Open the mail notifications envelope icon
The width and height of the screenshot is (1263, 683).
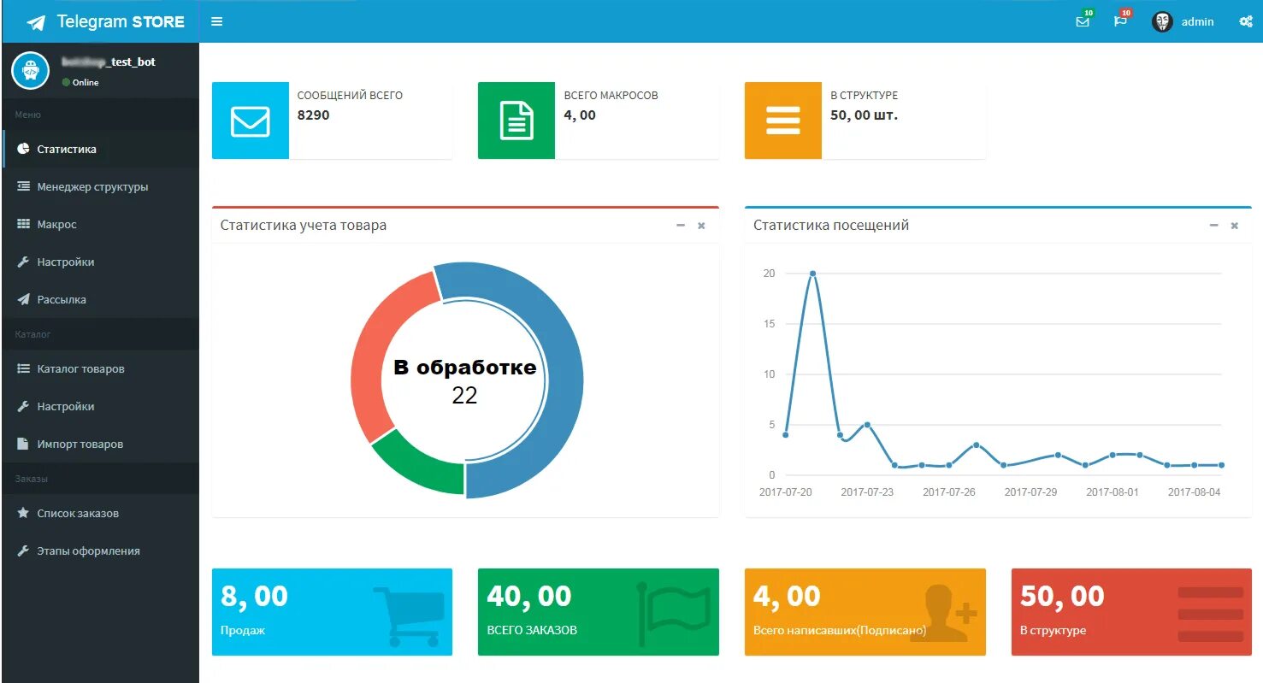[x=1083, y=21]
